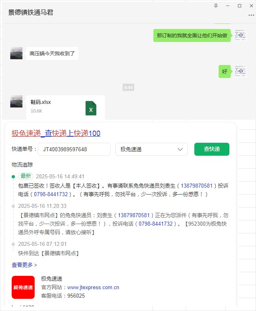Minimize the chat window
Viewport: 256px width, 311px height.
tap(228, 6)
